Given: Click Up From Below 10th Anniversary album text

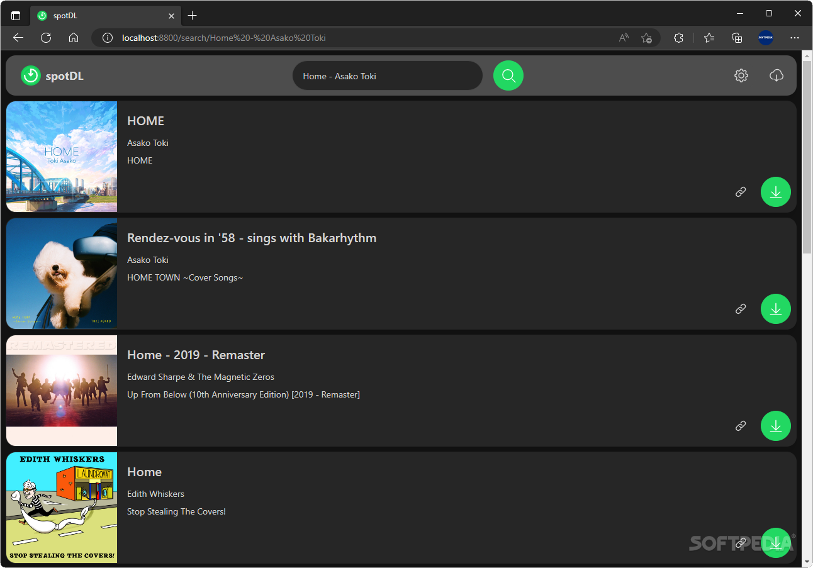Looking at the screenshot, I should tap(244, 394).
